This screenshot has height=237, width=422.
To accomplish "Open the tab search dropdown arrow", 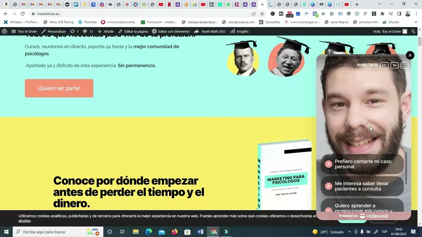I will 379,4.
